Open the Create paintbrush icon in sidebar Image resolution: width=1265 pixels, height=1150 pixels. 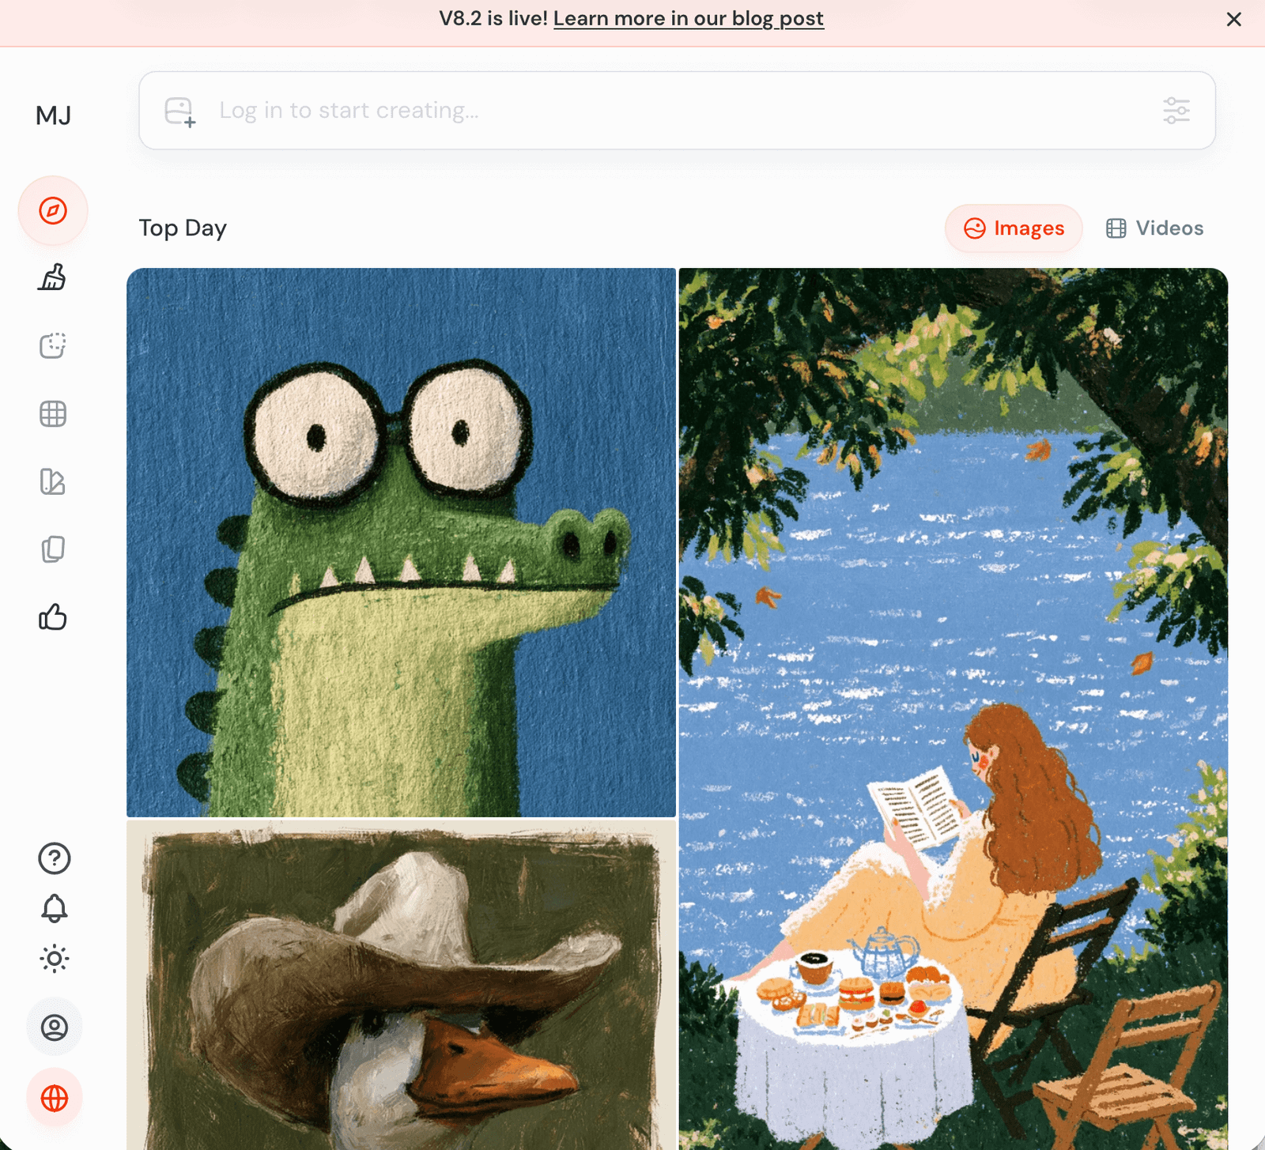click(53, 277)
